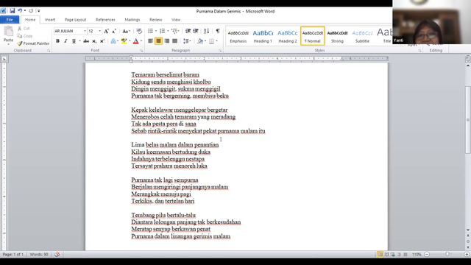Click the Clear Formatting icon

point(139,31)
